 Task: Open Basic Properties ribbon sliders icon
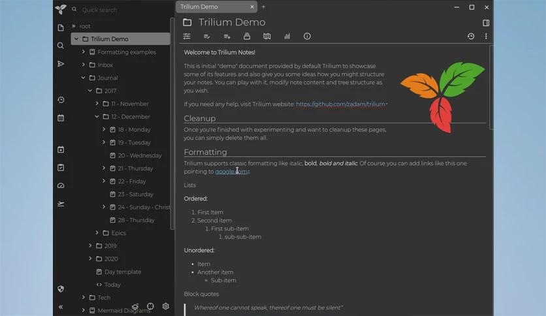[x=187, y=36]
